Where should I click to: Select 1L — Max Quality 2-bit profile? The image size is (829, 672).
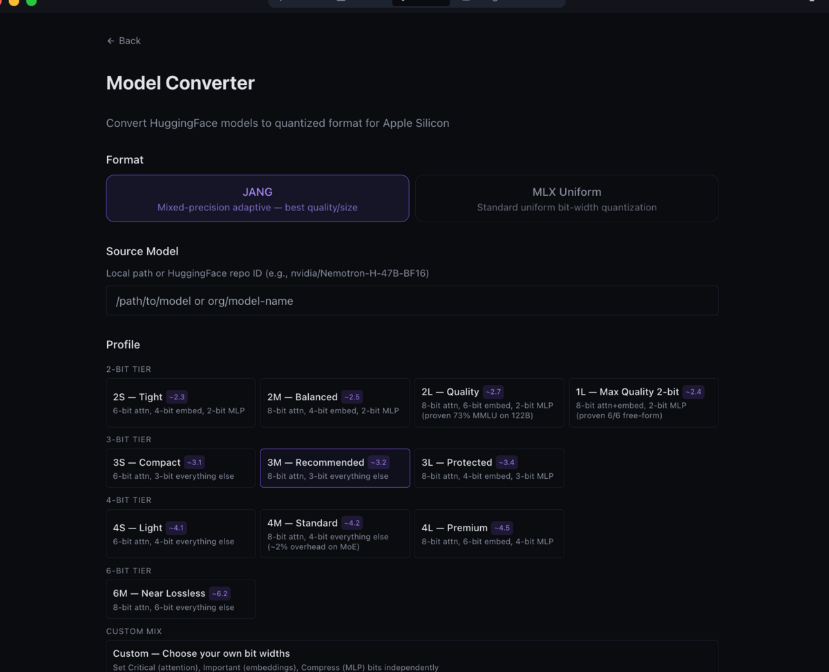click(643, 403)
